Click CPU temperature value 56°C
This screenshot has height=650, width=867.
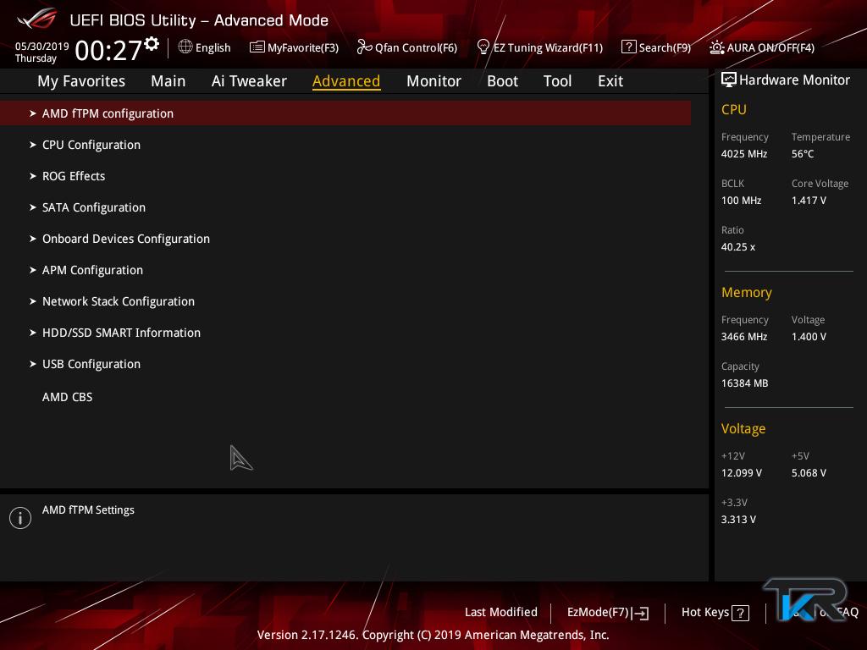click(803, 154)
